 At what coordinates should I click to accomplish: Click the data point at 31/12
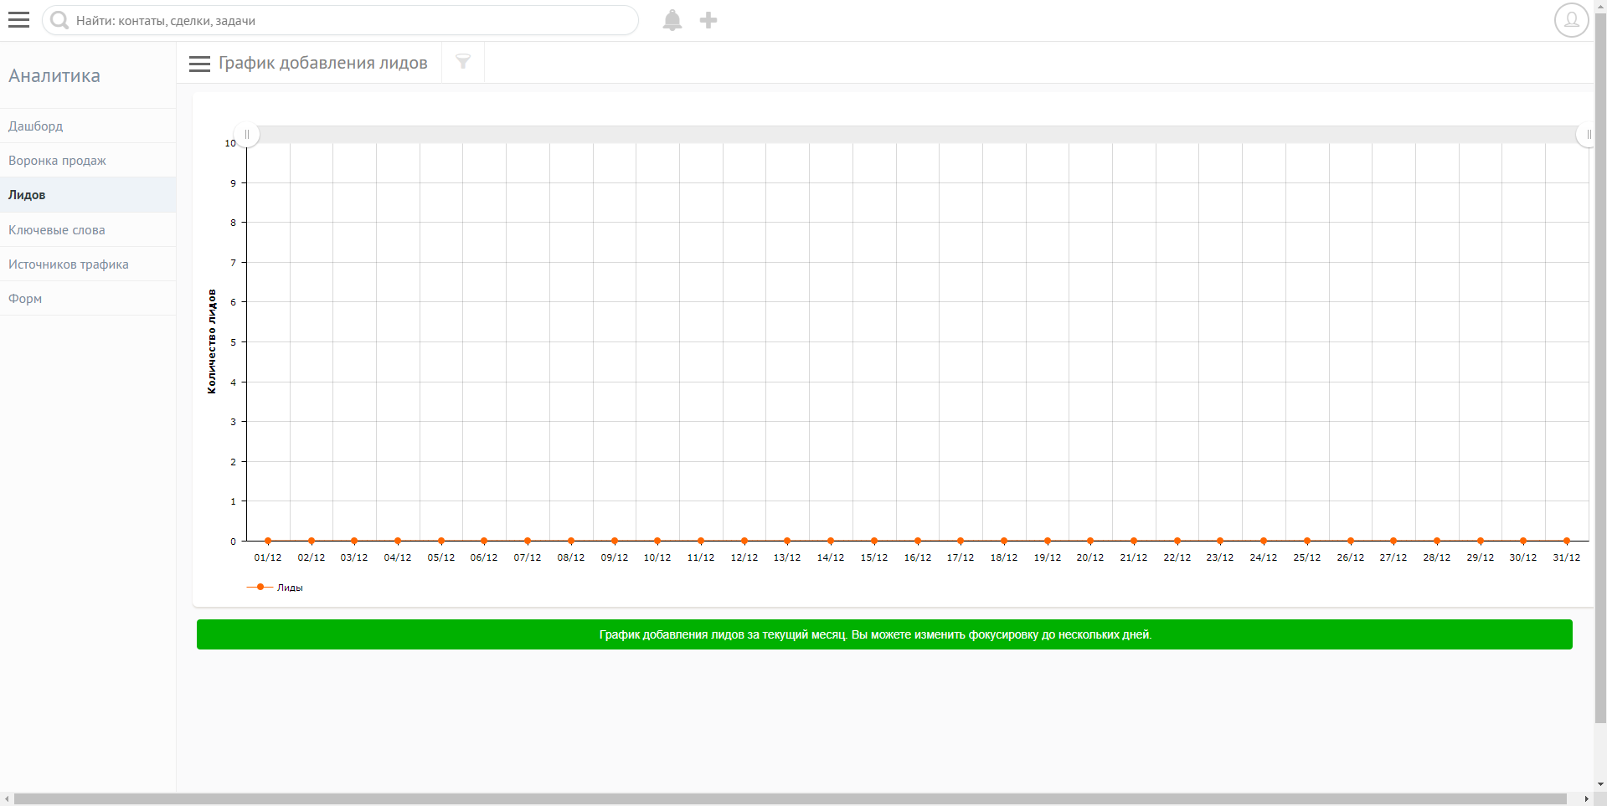(x=1567, y=541)
